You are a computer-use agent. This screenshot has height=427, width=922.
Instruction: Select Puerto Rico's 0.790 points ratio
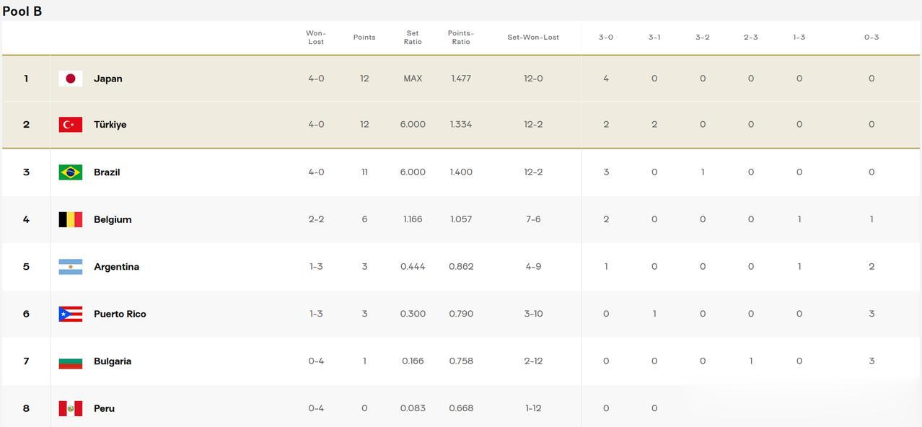point(461,314)
